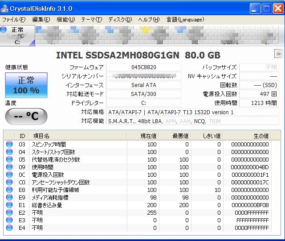The width and height of the screenshot is (285, 241).
Task: Maximize the CrystalDiskInfo window
Action: point(266,8)
